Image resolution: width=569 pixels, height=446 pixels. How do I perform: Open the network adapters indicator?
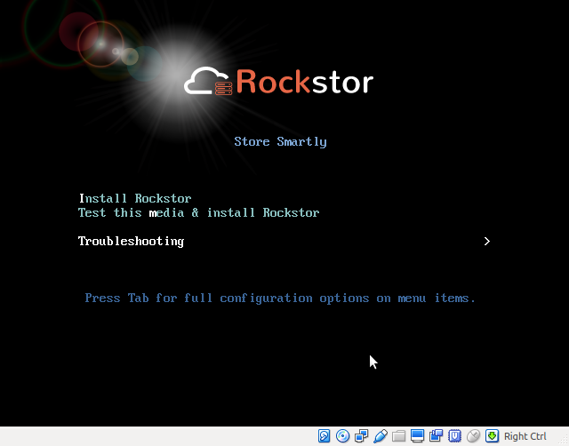362,436
